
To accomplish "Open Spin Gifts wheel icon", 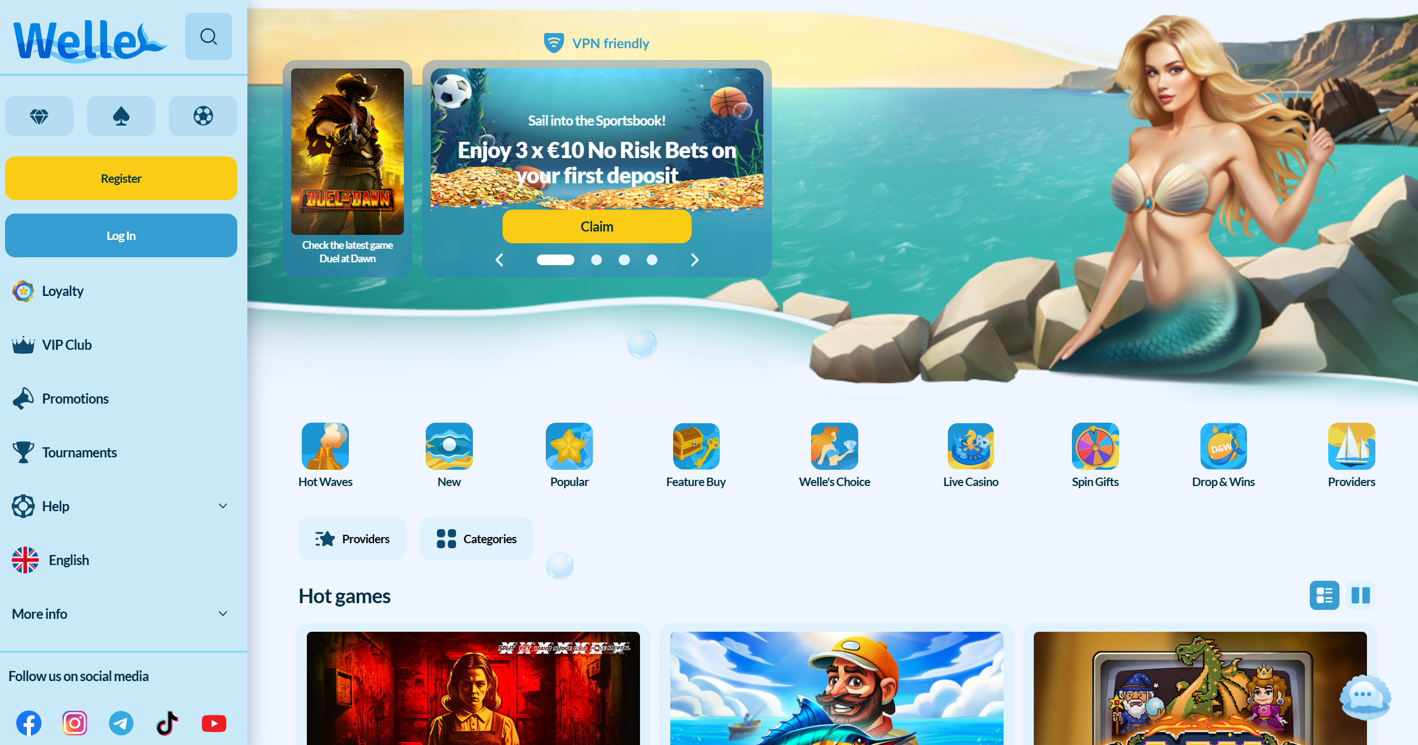I will pos(1095,446).
